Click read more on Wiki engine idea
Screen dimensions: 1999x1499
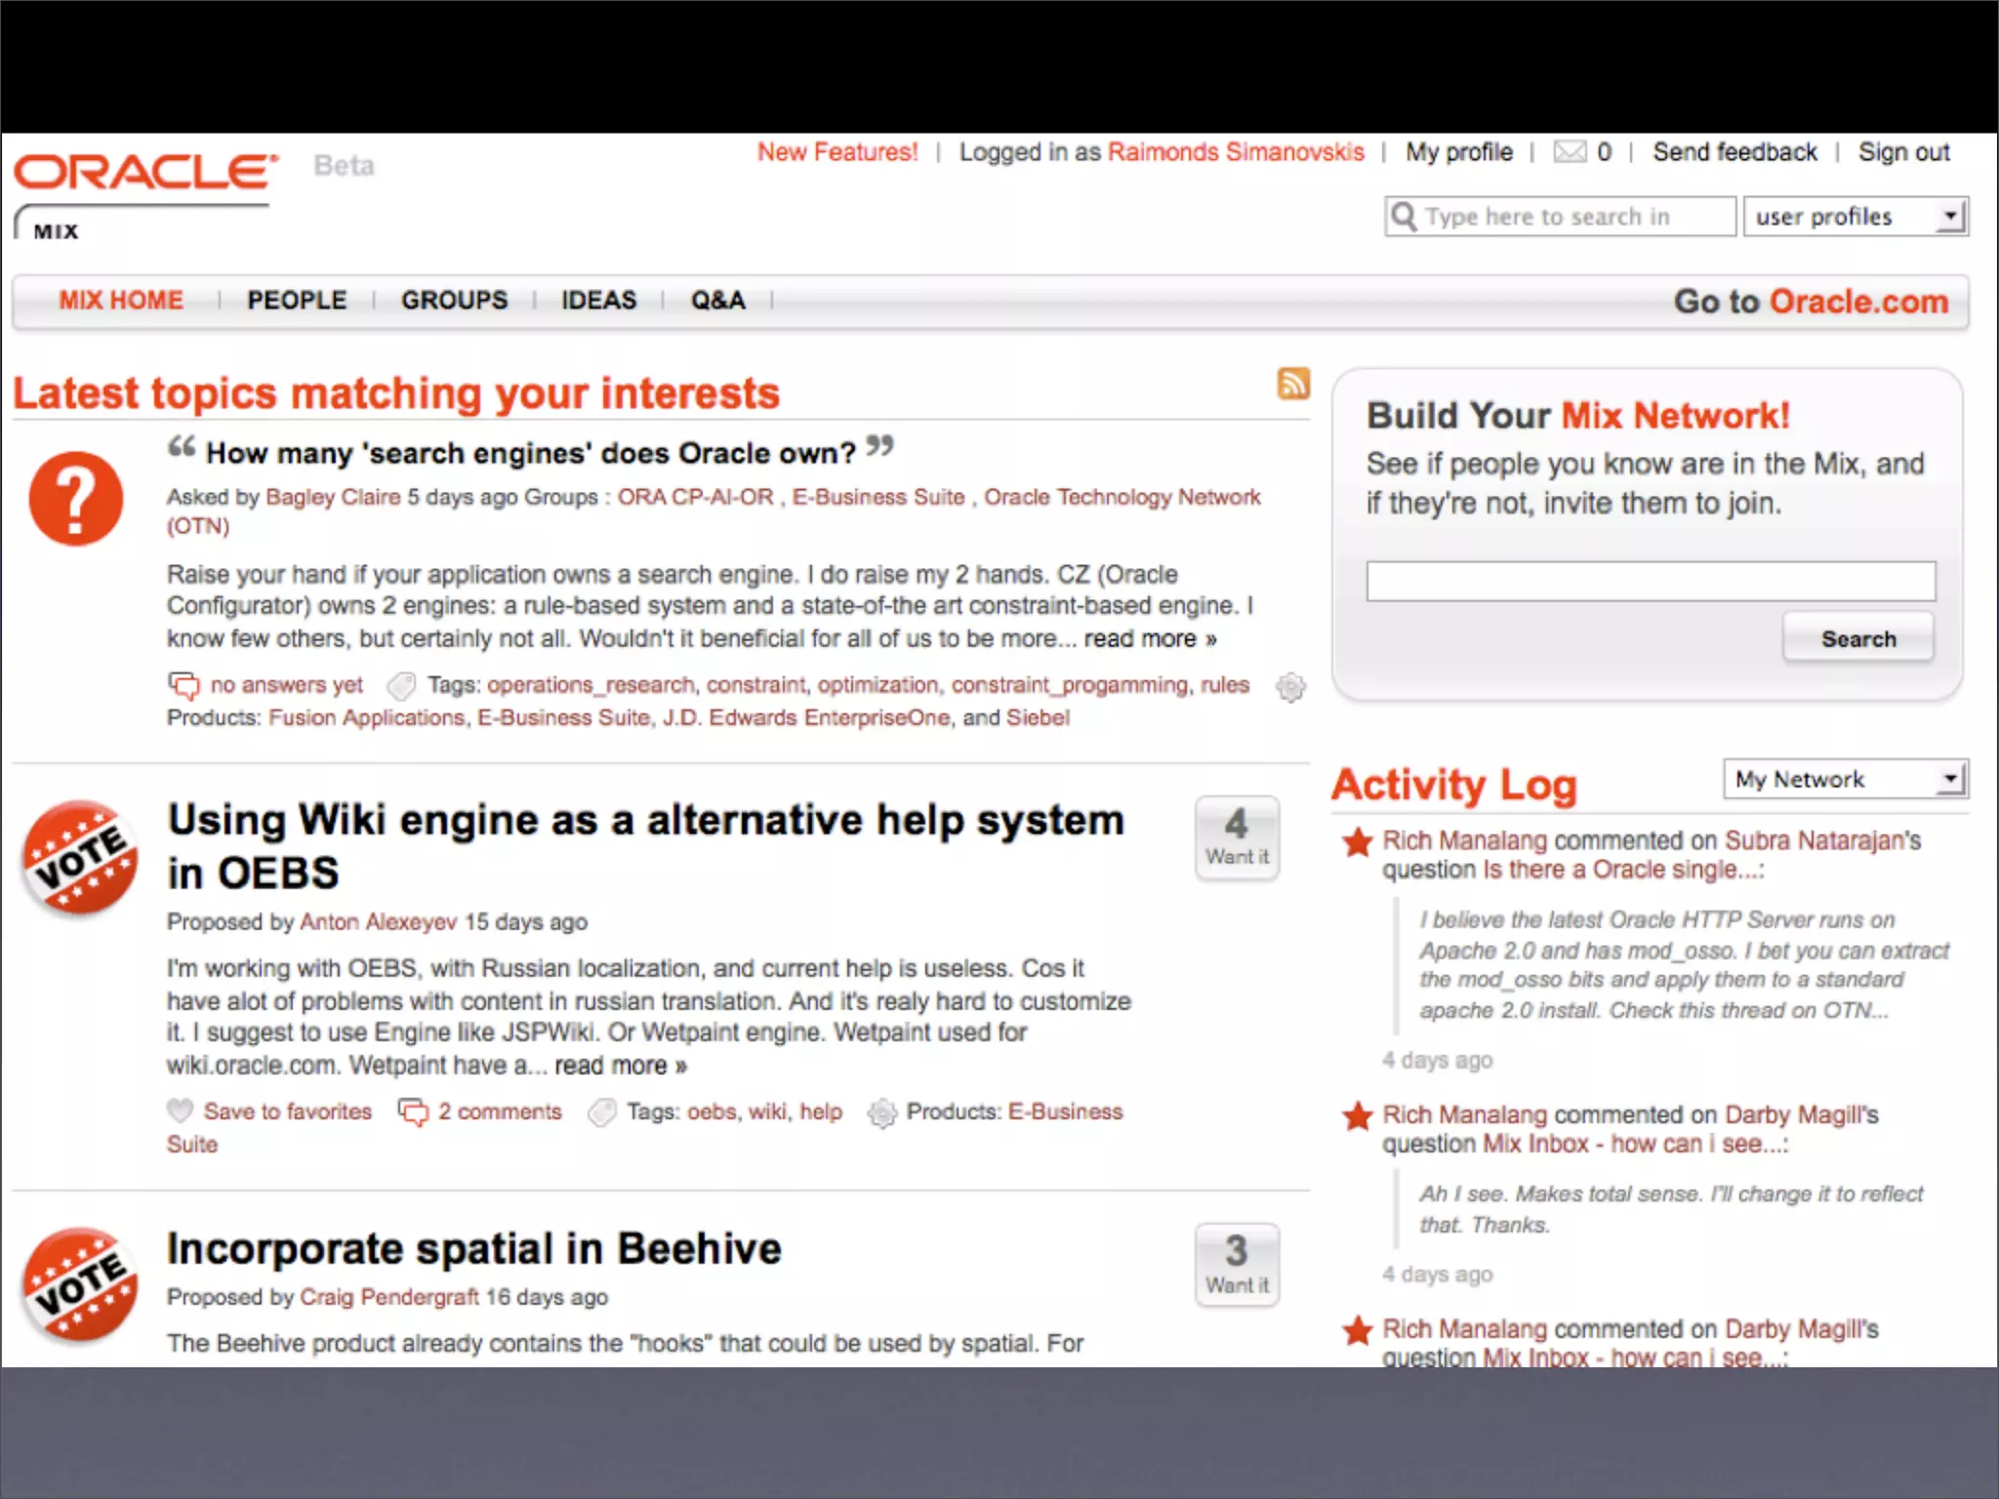621,1065
